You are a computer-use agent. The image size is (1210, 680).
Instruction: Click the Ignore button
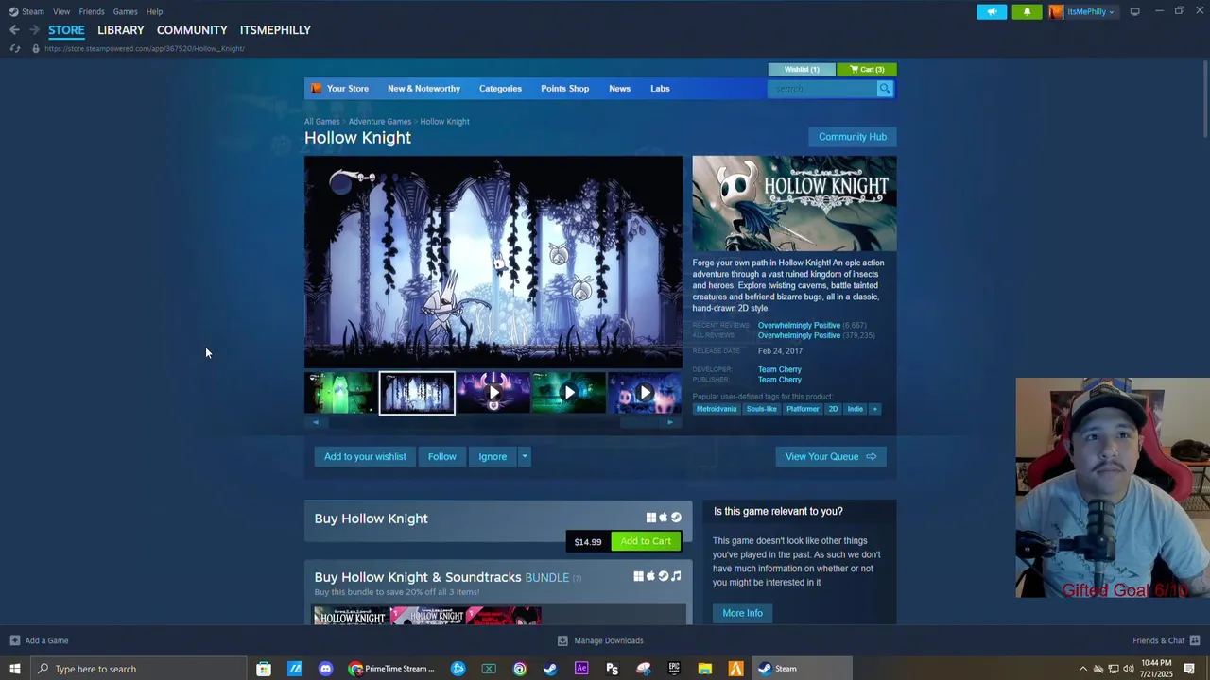coord(493,456)
